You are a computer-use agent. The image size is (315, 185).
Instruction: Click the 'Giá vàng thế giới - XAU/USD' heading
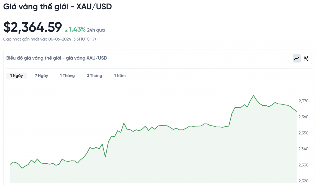point(58,7)
